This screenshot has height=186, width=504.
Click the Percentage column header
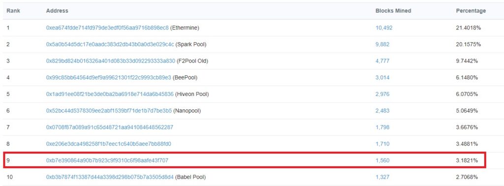point(471,11)
